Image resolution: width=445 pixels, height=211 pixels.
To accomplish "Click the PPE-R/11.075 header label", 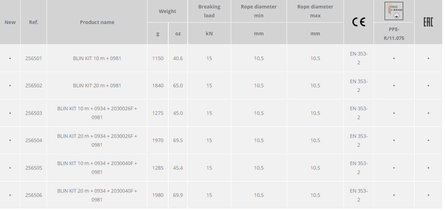I will pyautogui.click(x=394, y=34).
